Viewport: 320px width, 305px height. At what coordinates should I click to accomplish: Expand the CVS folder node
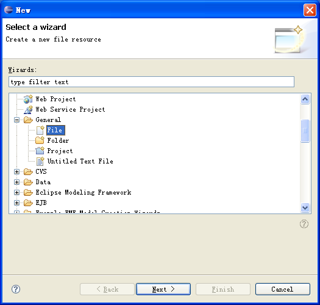16,172
